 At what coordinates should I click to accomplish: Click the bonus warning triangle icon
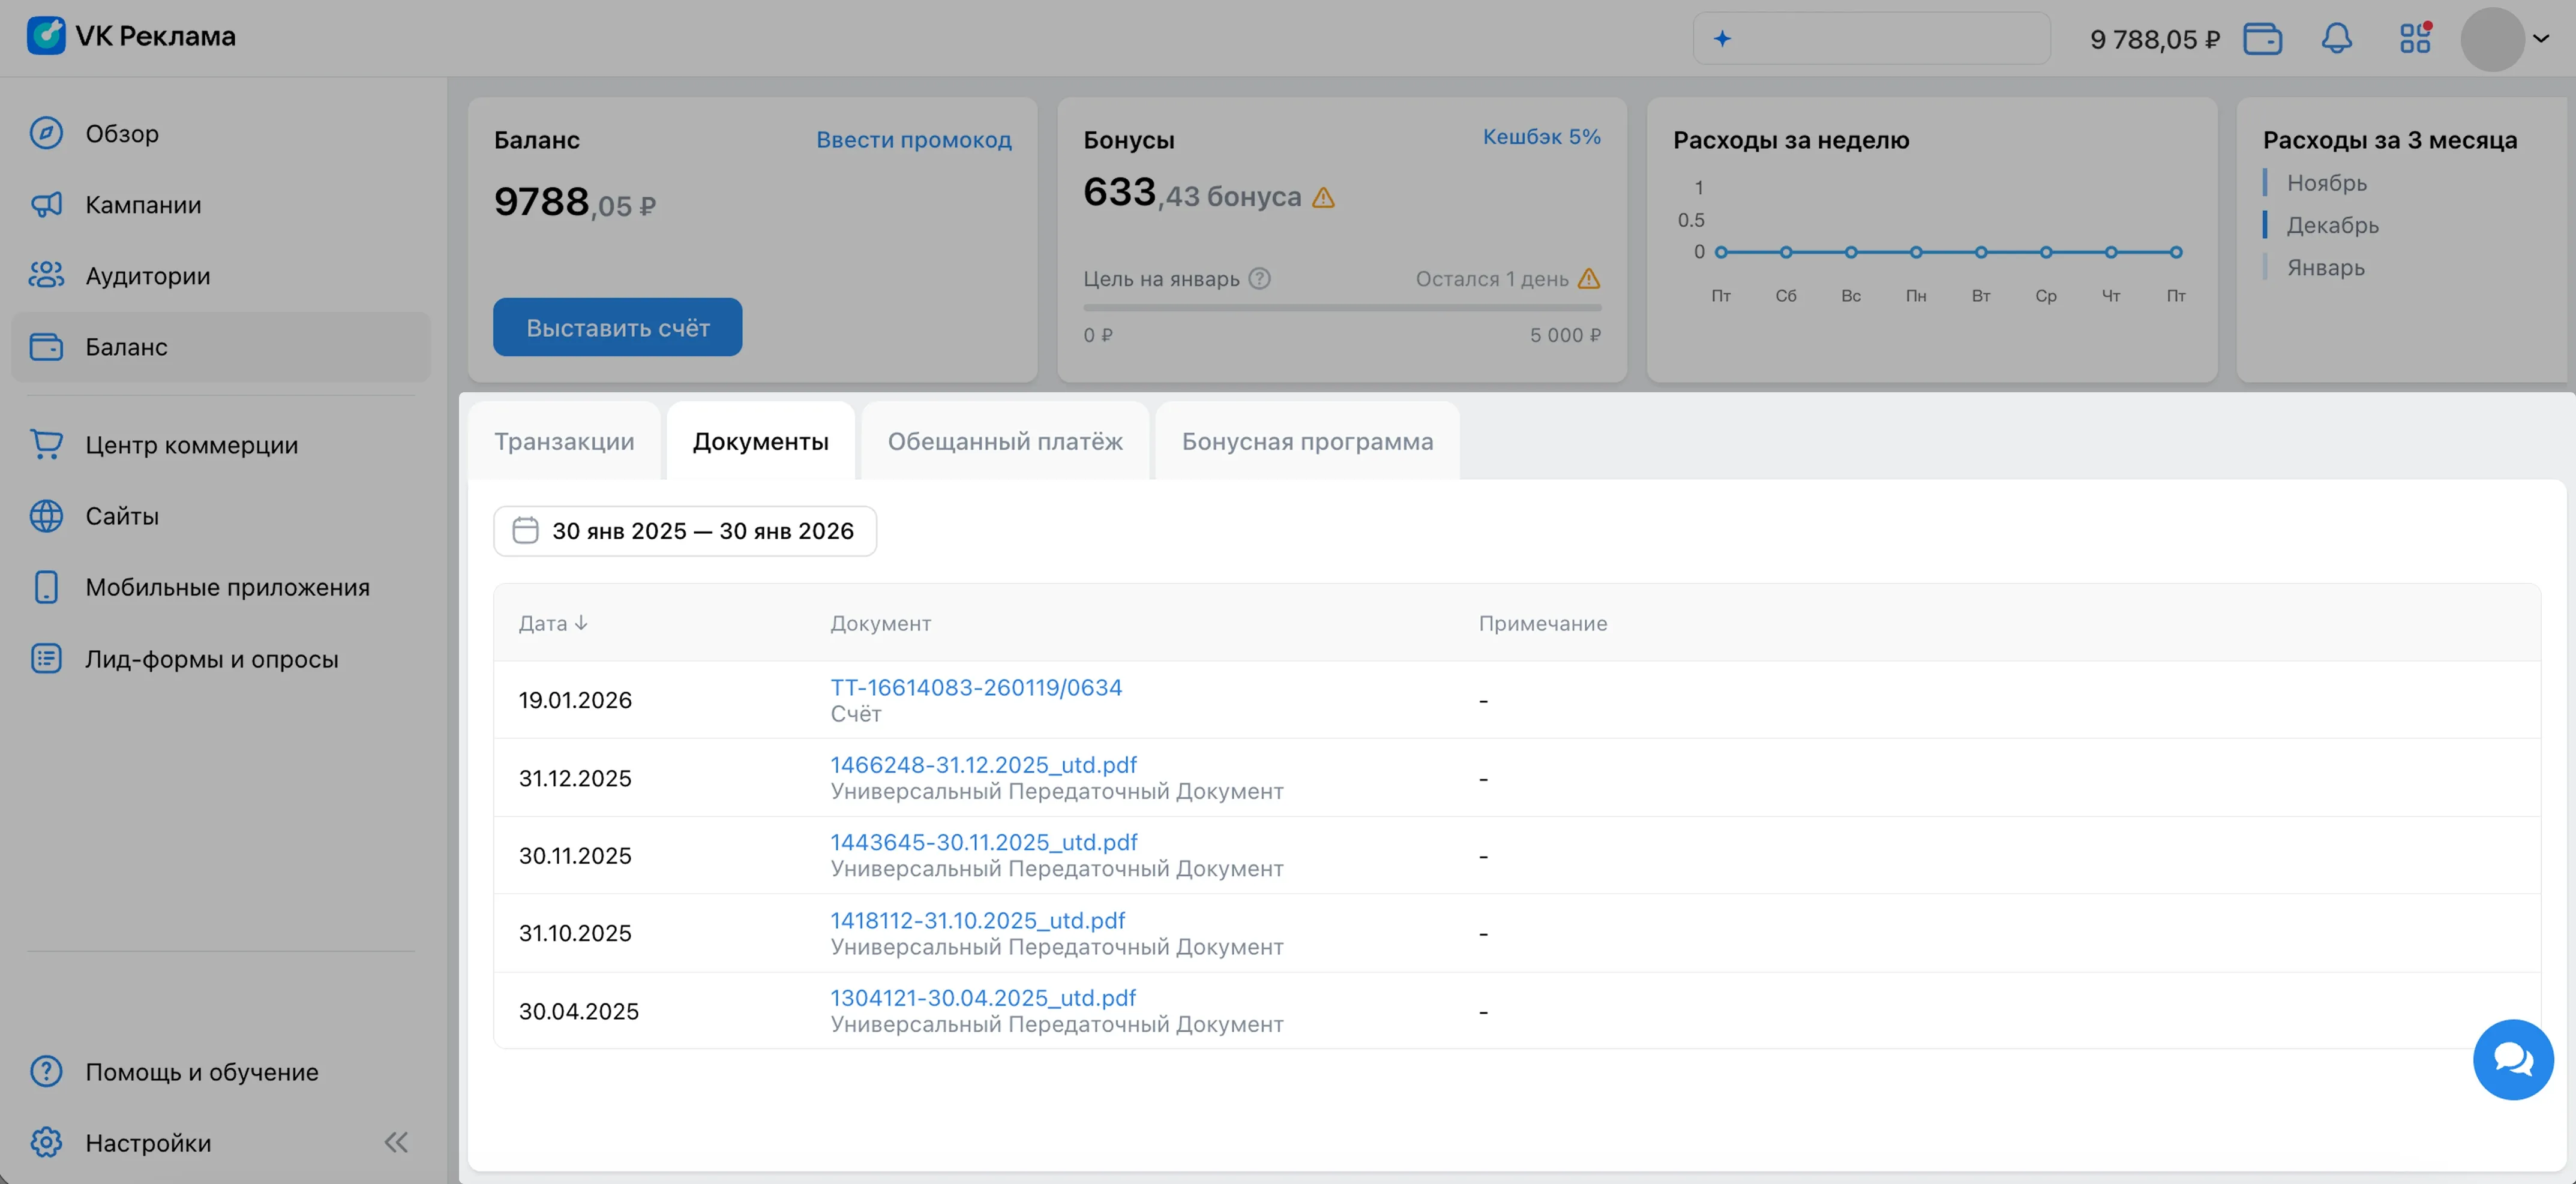1323,198
